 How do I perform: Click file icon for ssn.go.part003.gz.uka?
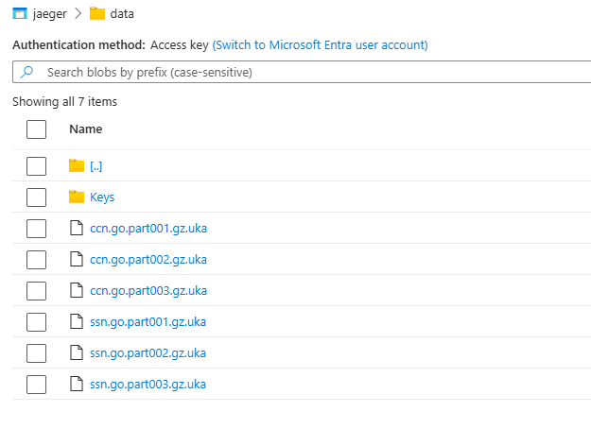[x=78, y=385]
